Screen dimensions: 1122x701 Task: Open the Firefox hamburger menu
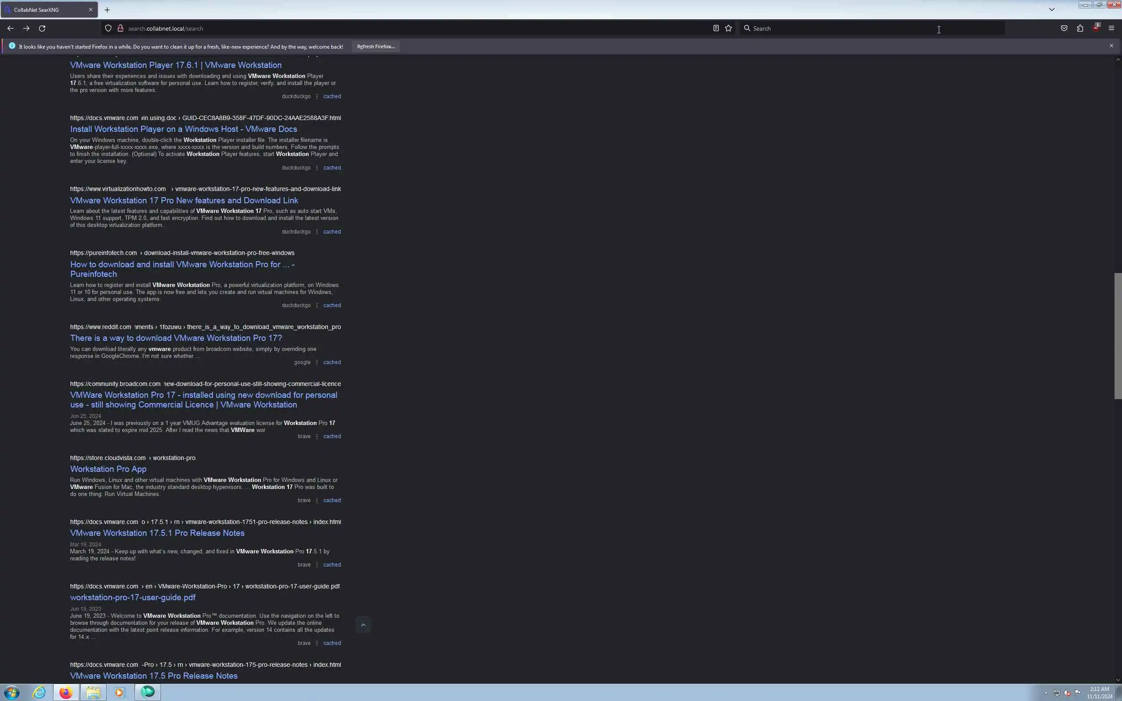(1111, 28)
